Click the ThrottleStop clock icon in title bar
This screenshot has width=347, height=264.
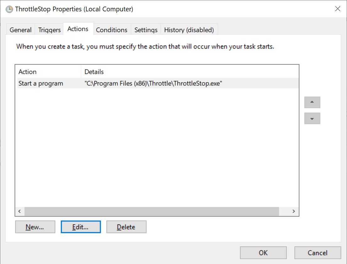tap(9, 9)
